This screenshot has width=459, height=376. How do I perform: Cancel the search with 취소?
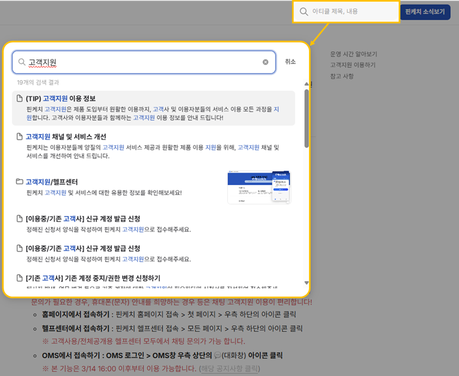click(290, 62)
